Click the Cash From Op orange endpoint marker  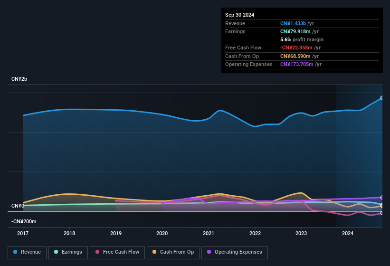[x=382, y=206]
